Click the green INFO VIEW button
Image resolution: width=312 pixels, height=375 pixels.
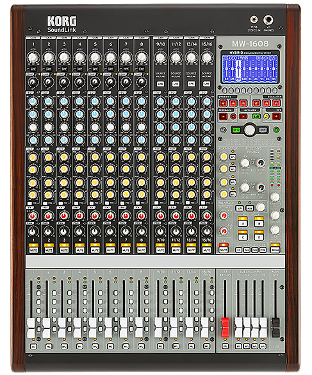[256, 117]
